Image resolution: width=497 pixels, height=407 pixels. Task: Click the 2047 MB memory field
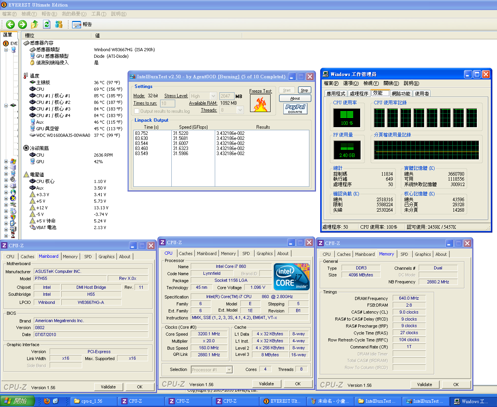pos(227,96)
